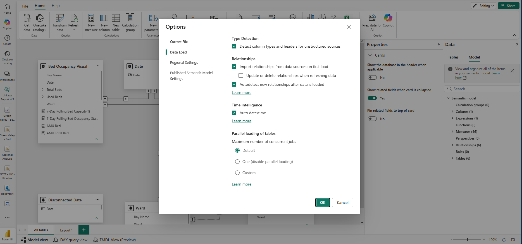
Task: Switch to DAX query view
Action: pos(70,240)
